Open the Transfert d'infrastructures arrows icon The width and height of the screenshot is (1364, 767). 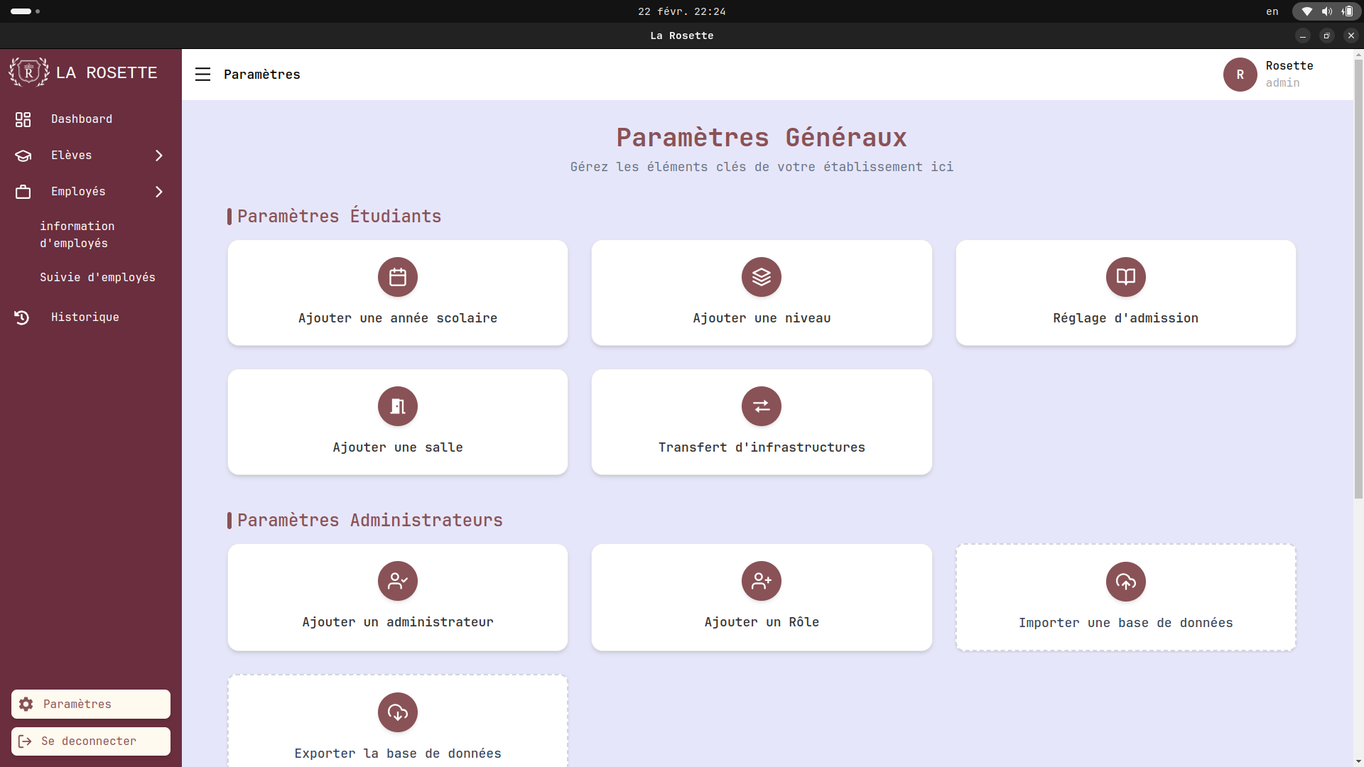761,406
